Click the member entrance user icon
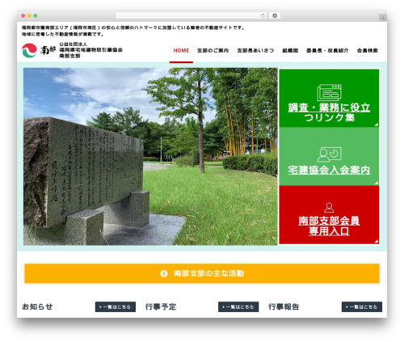Screen dimensions: 404x342 [x=329, y=208]
